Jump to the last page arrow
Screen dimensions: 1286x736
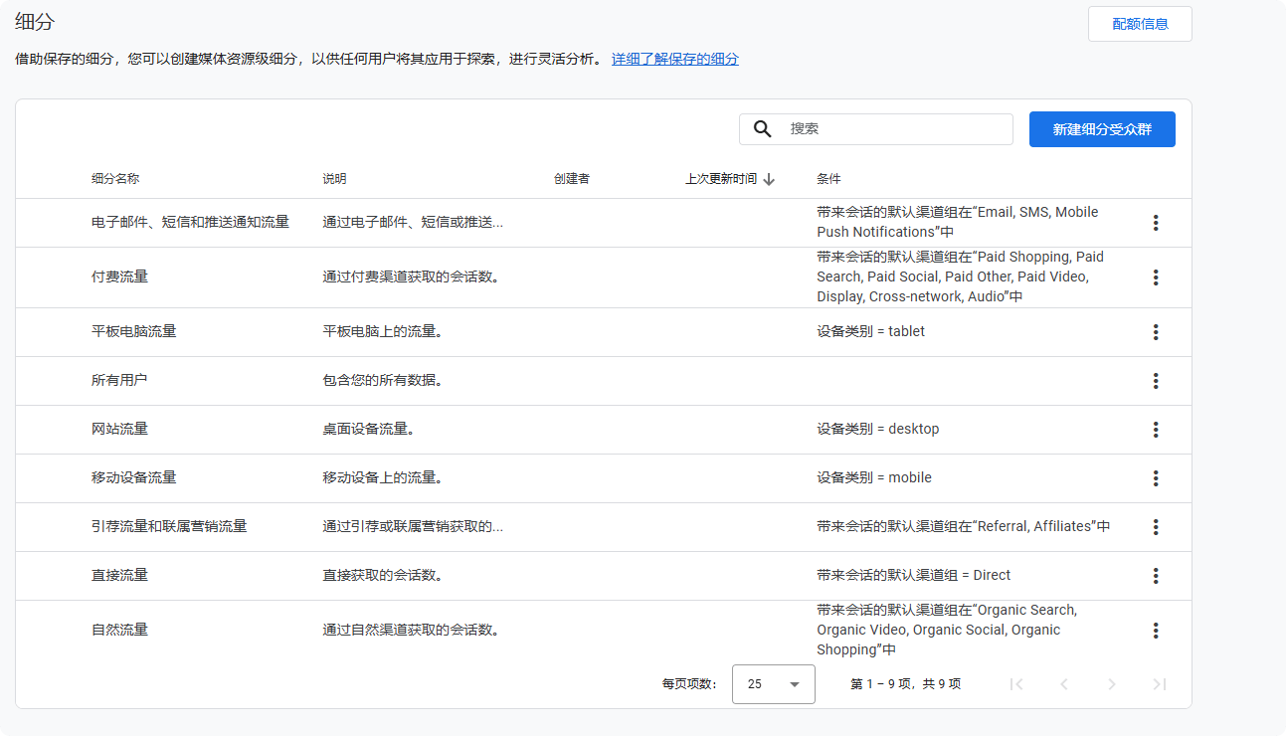tap(1159, 684)
